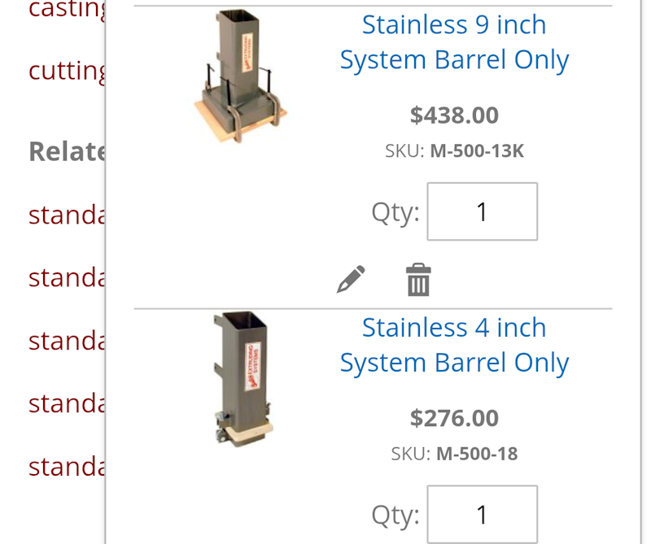Click the 'Relate' section heading
The width and height of the screenshot is (651, 544).
click(67, 151)
